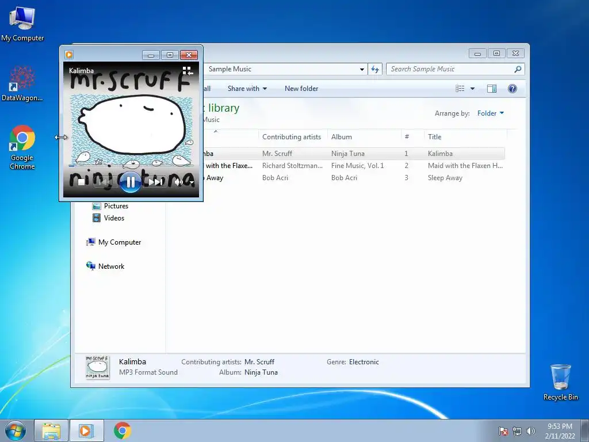The image size is (589, 442).
Task: Select the Ninja Tuna album cell
Action: pyautogui.click(x=348, y=153)
